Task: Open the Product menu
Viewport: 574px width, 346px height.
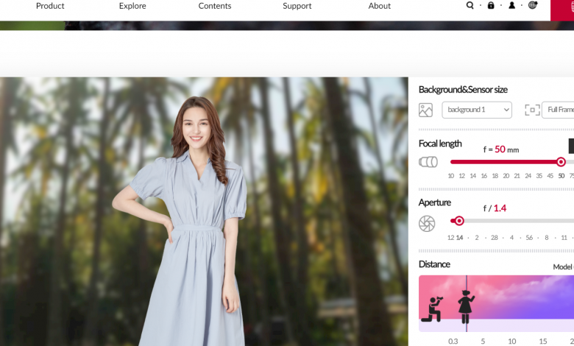Action: point(50,6)
